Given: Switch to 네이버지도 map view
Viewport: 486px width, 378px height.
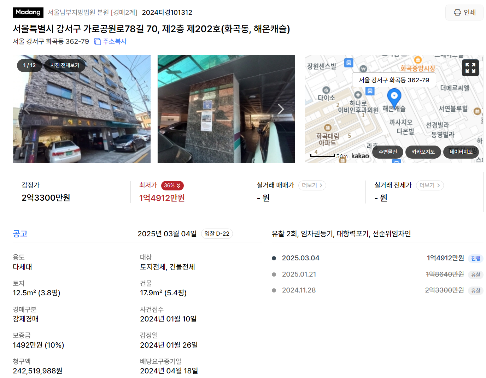Looking at the screenshot, I should [461, 152].
